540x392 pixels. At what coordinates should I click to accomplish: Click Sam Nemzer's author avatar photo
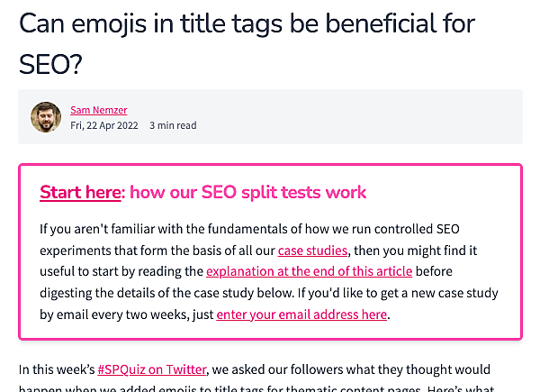[46, 117]
